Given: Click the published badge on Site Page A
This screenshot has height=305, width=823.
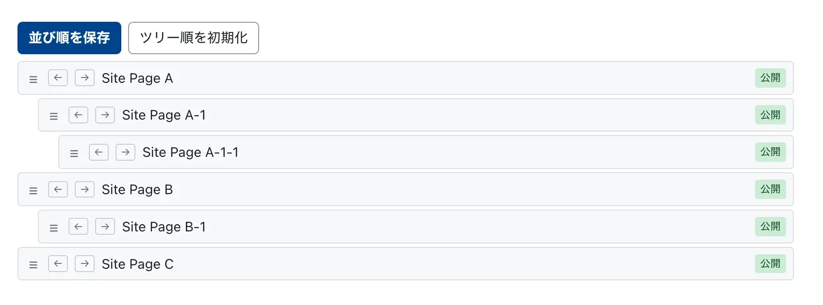Looking at the screenshot, I should pyautogui.click(x=770, y=78).
